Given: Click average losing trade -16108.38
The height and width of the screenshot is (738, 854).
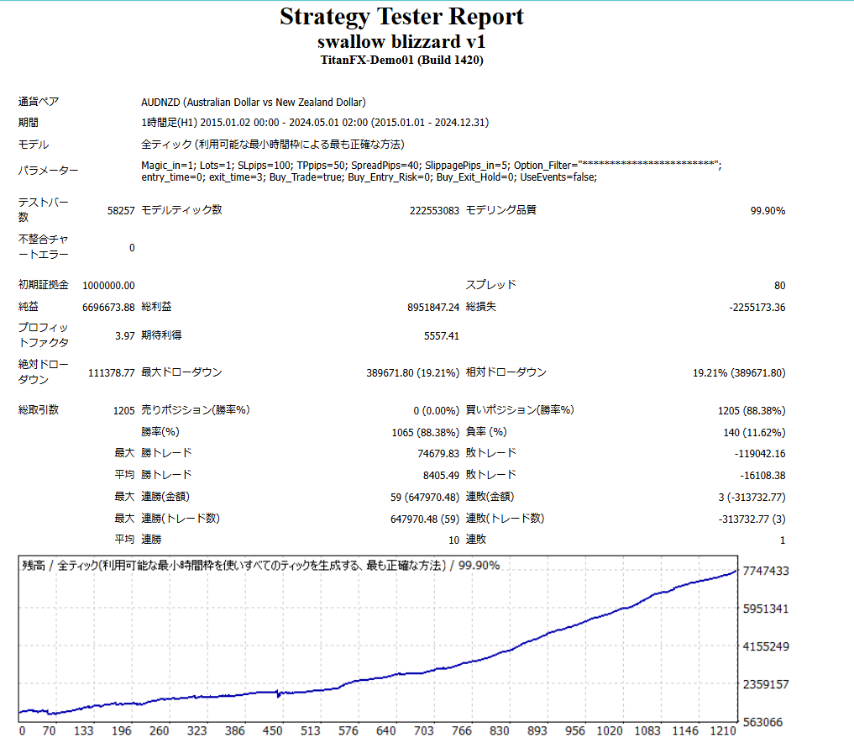Looking at the screenshot, I should pyautogui.click(x=762, y=475).
